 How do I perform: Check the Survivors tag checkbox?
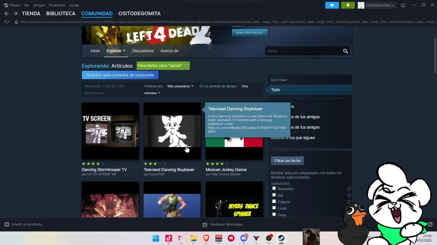click(274, 188)
